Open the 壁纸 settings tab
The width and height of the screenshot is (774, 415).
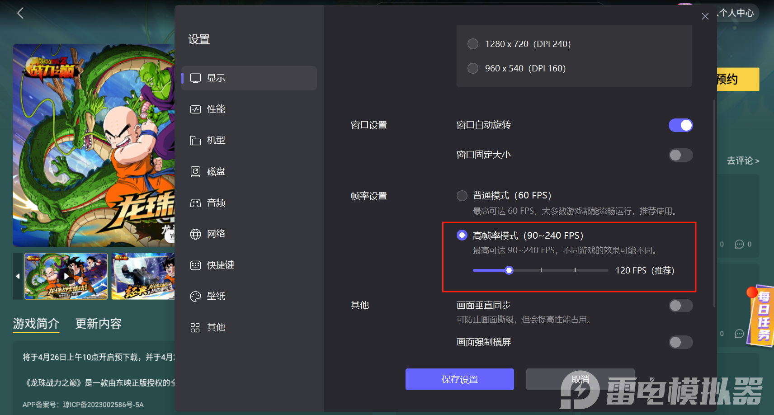(x=249, y=297)
